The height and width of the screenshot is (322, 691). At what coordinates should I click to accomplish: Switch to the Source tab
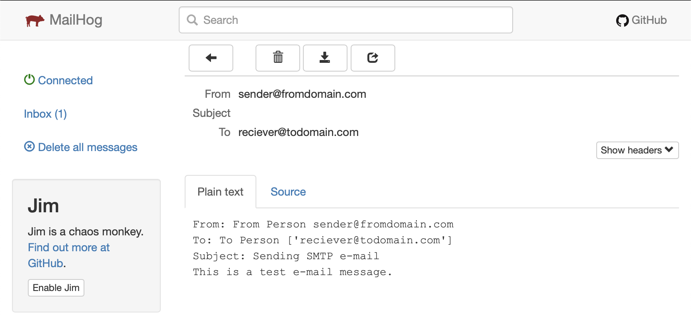(288, 192)
